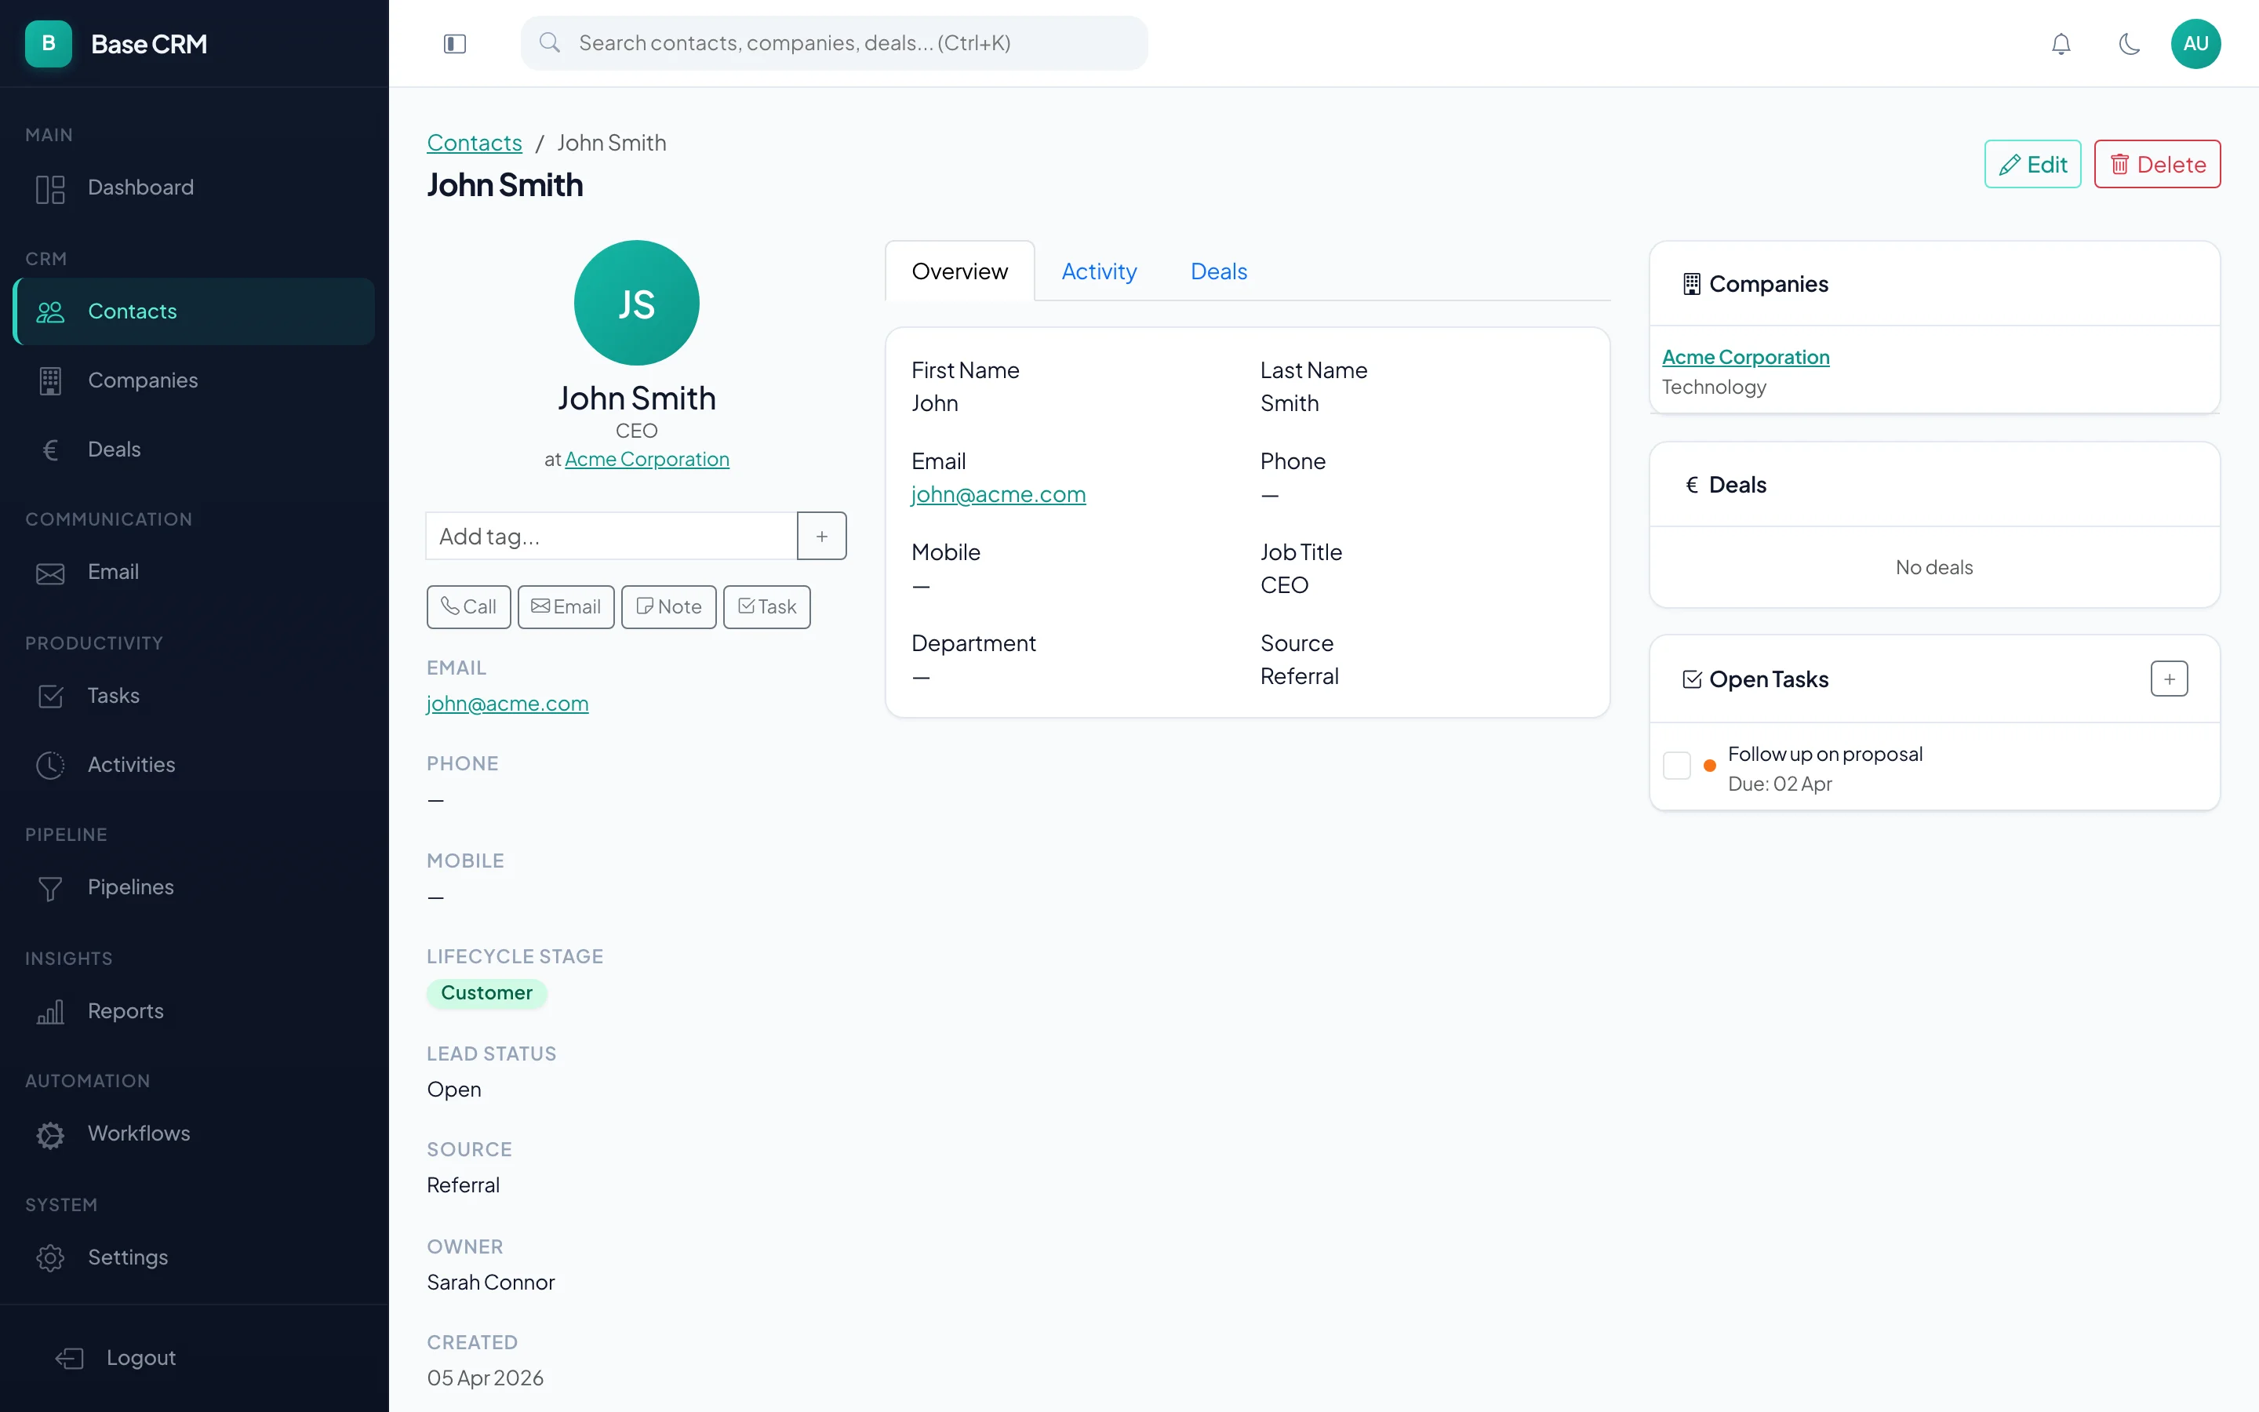Click the Customer lifecycle stage badge
The width and height of the screenshot is (2259, 1412).
tap(486, 992)
